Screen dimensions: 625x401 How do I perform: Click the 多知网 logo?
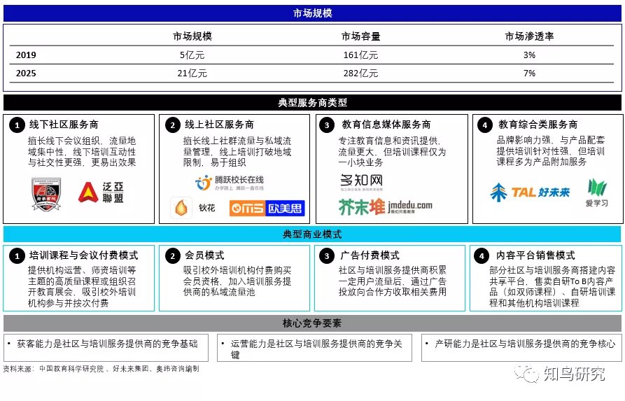pyautogui.click(x=360, y=182)
